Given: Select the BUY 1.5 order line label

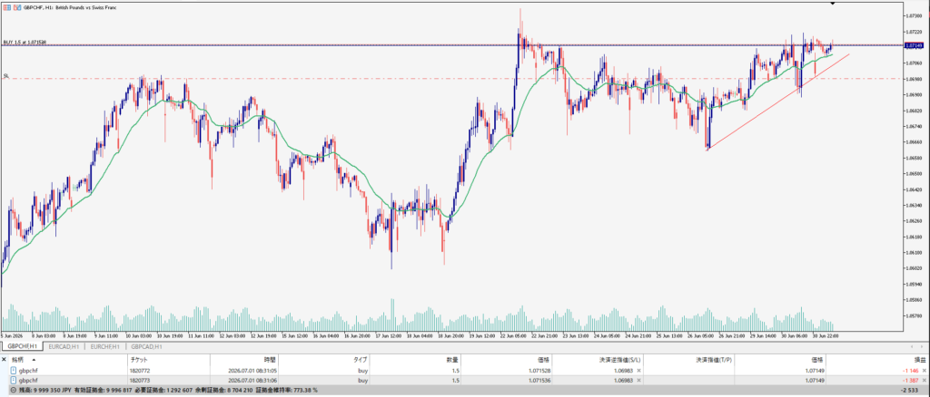Looking at the screenshot, I should [x=25, y=43].
